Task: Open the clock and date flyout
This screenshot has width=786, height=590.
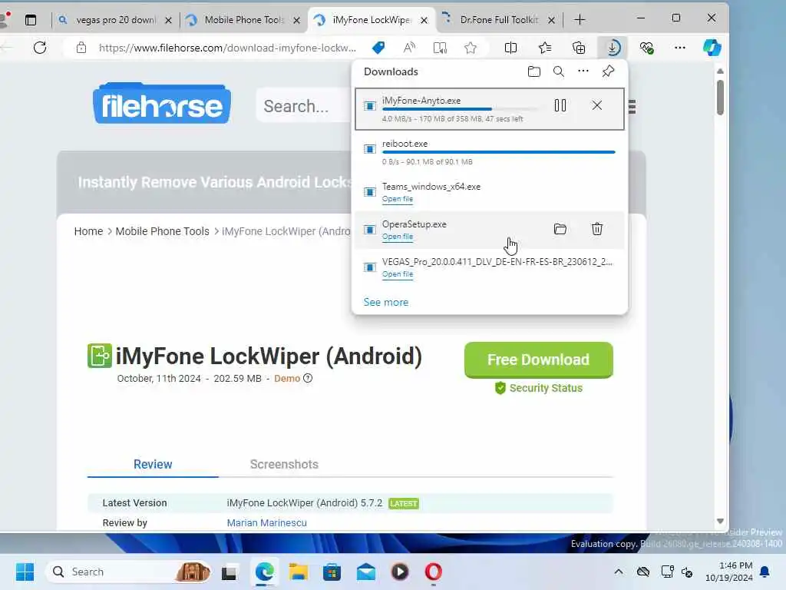Action: tap(729, 572)
